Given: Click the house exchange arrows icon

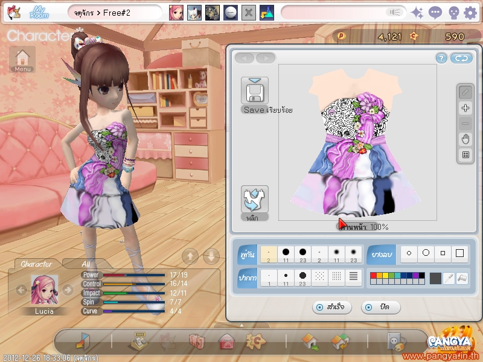Looking at the screenshot, I should [340, 341].
